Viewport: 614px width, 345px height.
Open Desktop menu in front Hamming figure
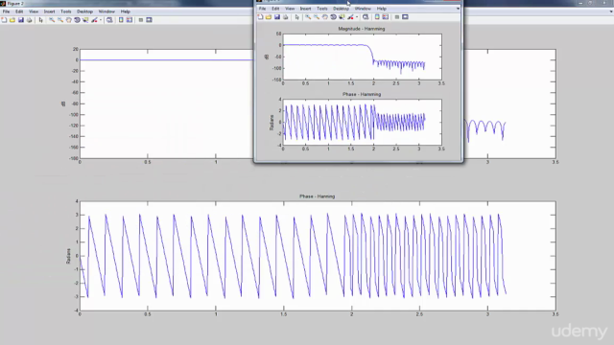point(341,9)
